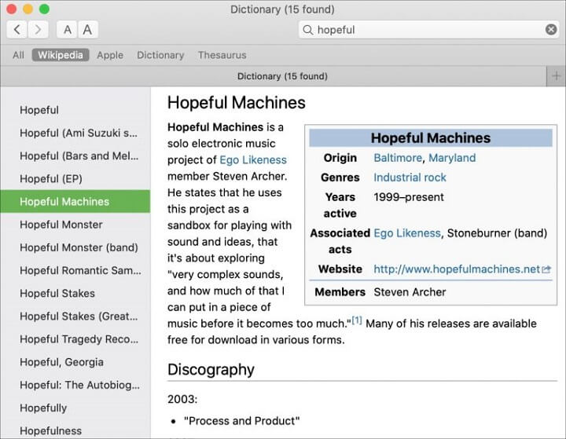This screenshot has height=439, width=566.
Task: Select Hopeful in the results list
Action: [75, 110]
